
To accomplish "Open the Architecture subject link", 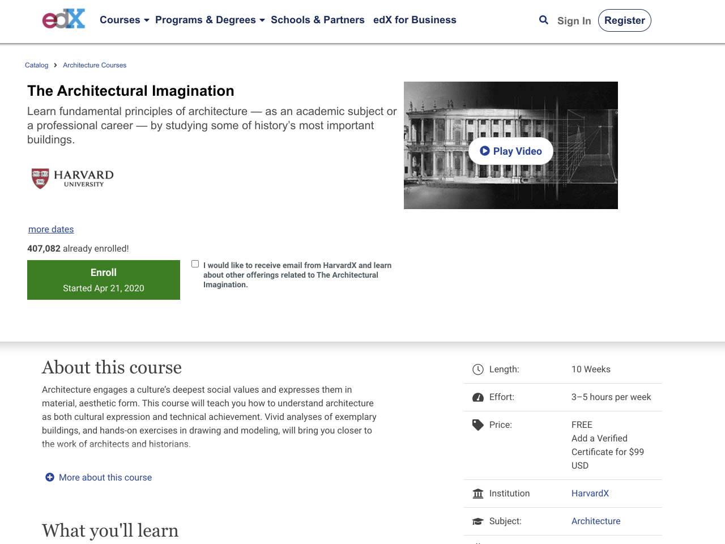I will (596, 521).
